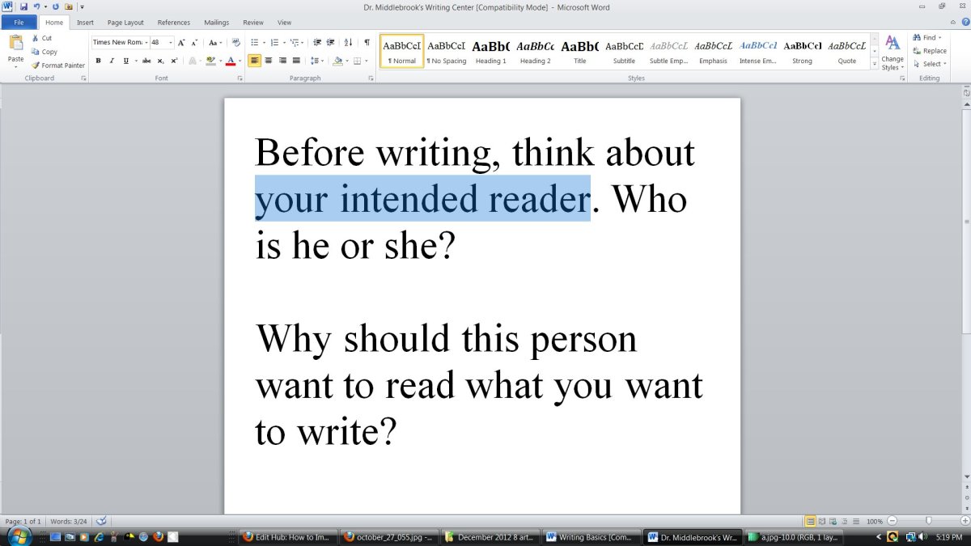Enable center text alignment
This screenshot has height=546, width=971.
[268, 61]
